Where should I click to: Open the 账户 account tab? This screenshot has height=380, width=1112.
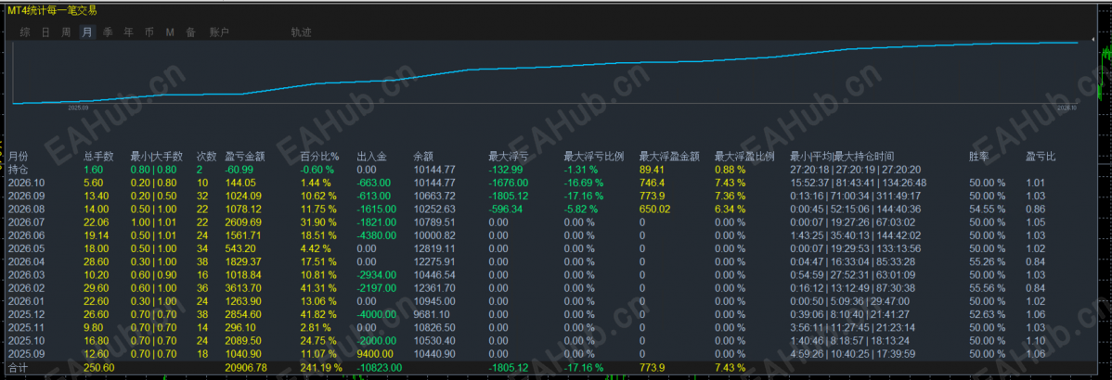pyautogui.click(x=219, y=32)
